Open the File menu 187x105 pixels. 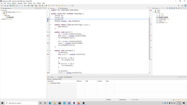(x=1, y=3)
